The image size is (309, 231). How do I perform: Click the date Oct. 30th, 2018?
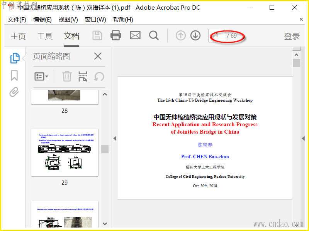point(205,186)
